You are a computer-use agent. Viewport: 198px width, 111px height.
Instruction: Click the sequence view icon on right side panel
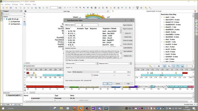(196, 21)
